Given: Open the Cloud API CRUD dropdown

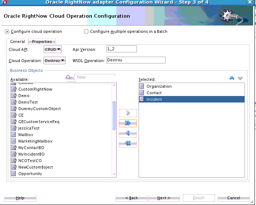Looking at the screenshot, I should pos(53,49).
